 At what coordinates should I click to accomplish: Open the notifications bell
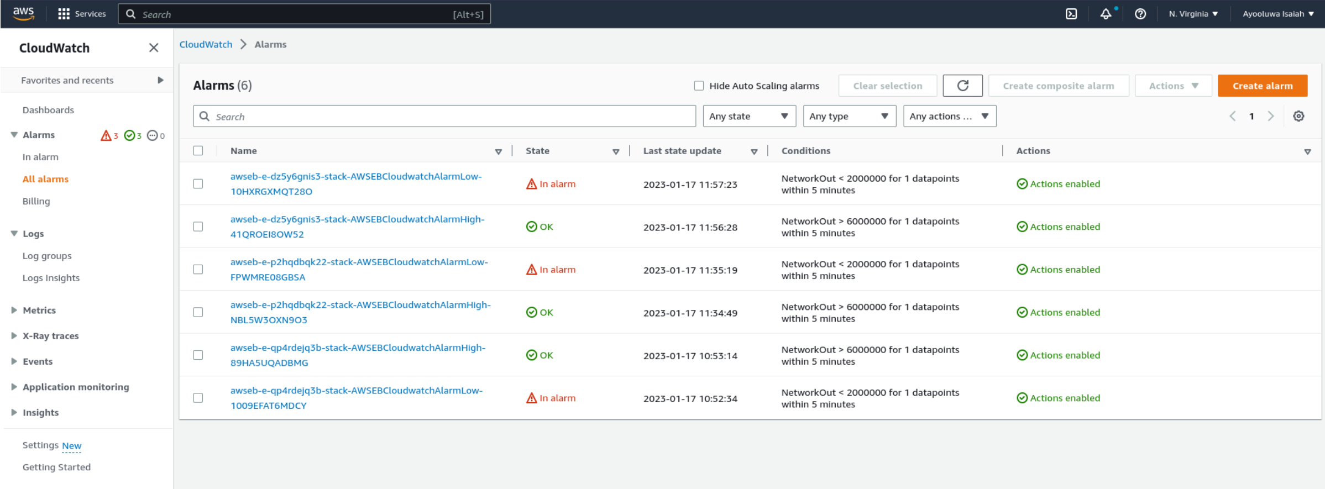pos(1106,14)
